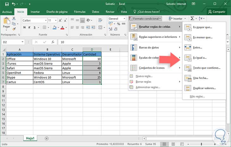This screenshot has width=231, height=147.
Task: Open the font size 11 dropdown
Action: [56, 21]
